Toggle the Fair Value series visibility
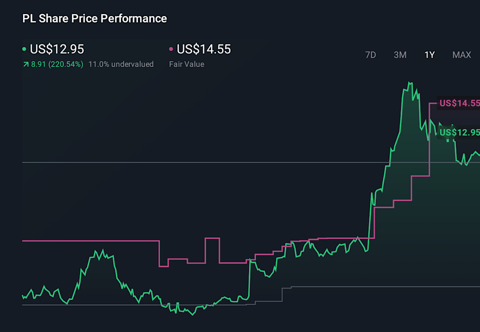The height and width of the screenshot is (332, 480). (170, 49)
